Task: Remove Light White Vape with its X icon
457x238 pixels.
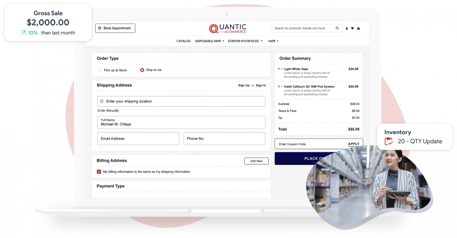Action: click(281, 69)
